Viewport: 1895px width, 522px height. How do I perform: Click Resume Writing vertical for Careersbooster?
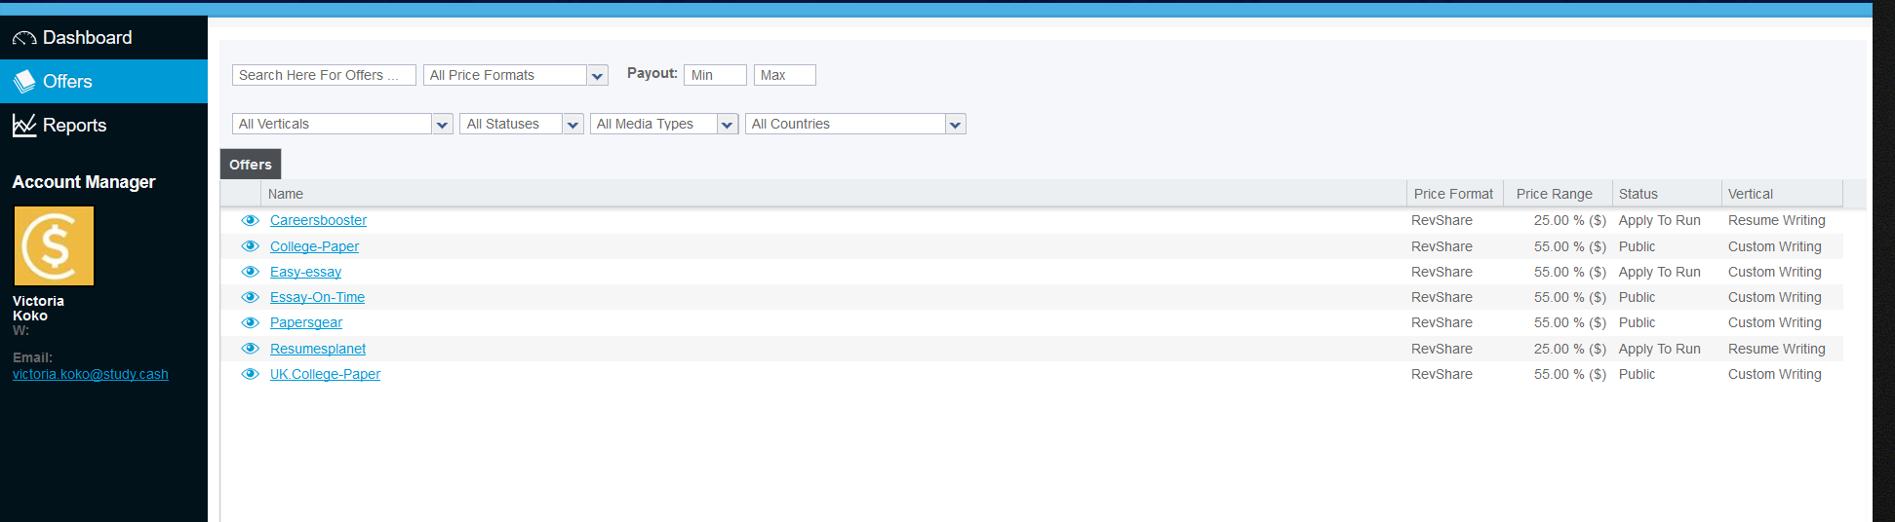click(x=1776, y=220)
